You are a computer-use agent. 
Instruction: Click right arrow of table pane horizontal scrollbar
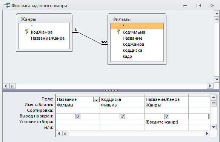click(x=210, y=86)
